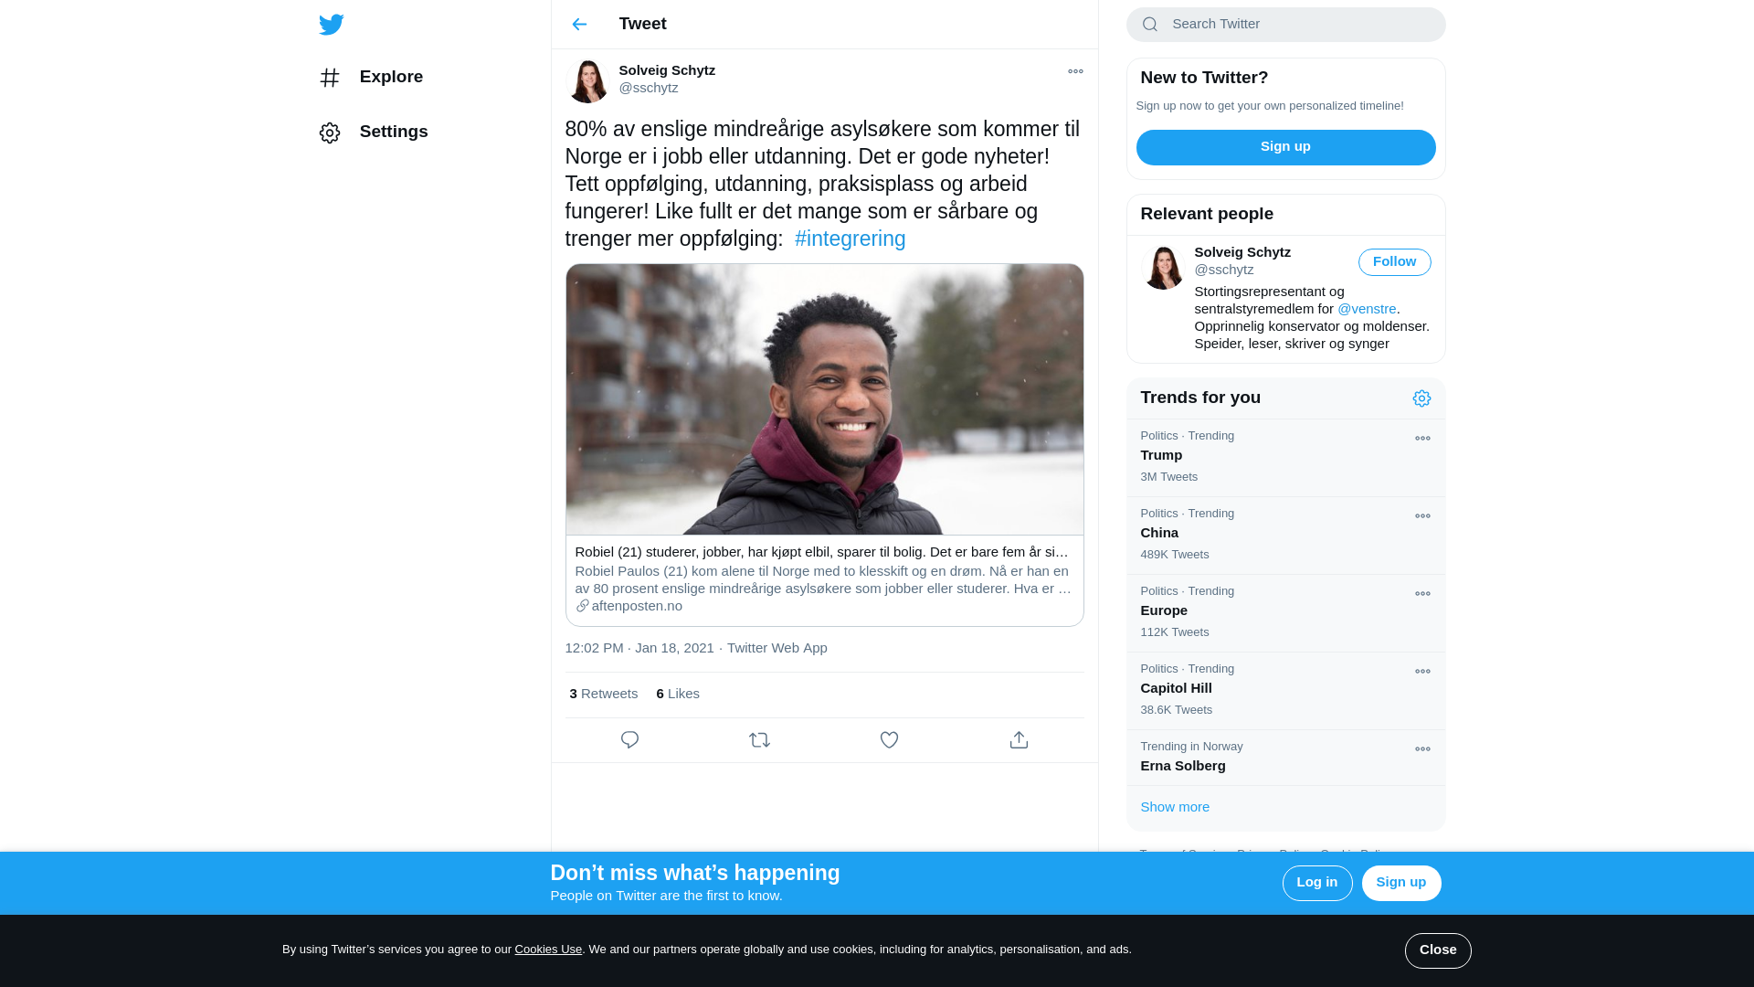Click the reply speech bubble icon
Viewport: 1754px width, 987px height.
coord(629,740)
